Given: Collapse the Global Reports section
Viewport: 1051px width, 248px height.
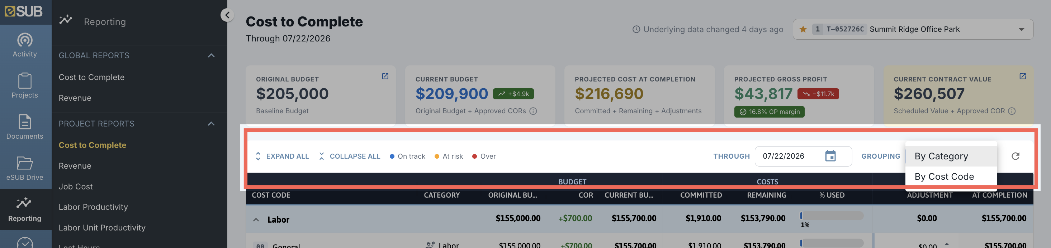Looking at the screenshot, I should [x=211, y=56].
